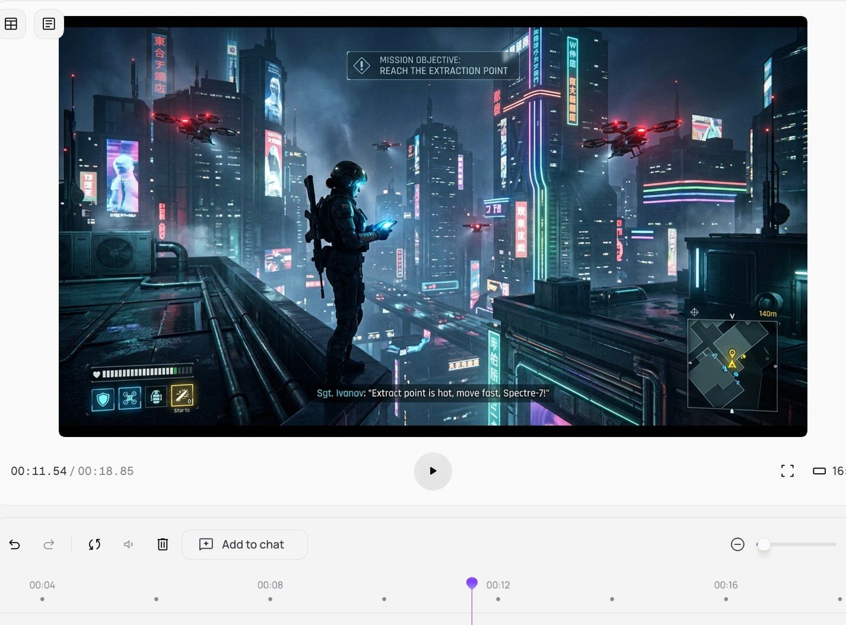Open the 16:9 aspect ratio dropdown
The image size is (846, 625).
click(828, 471)
